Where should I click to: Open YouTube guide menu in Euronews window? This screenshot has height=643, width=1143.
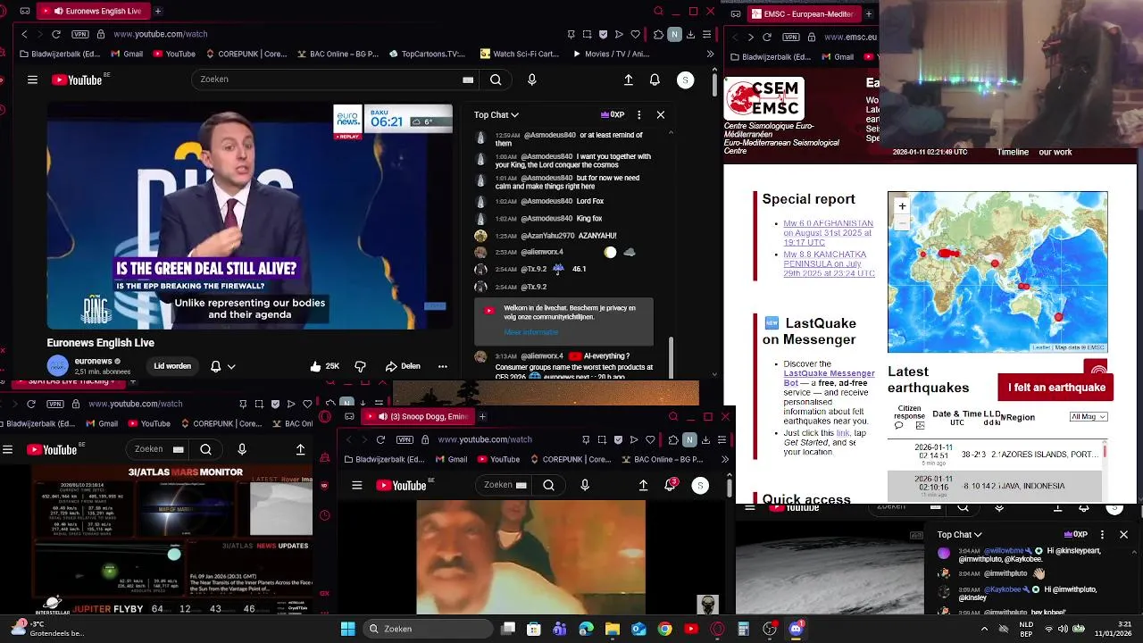(x=32, y=79)
